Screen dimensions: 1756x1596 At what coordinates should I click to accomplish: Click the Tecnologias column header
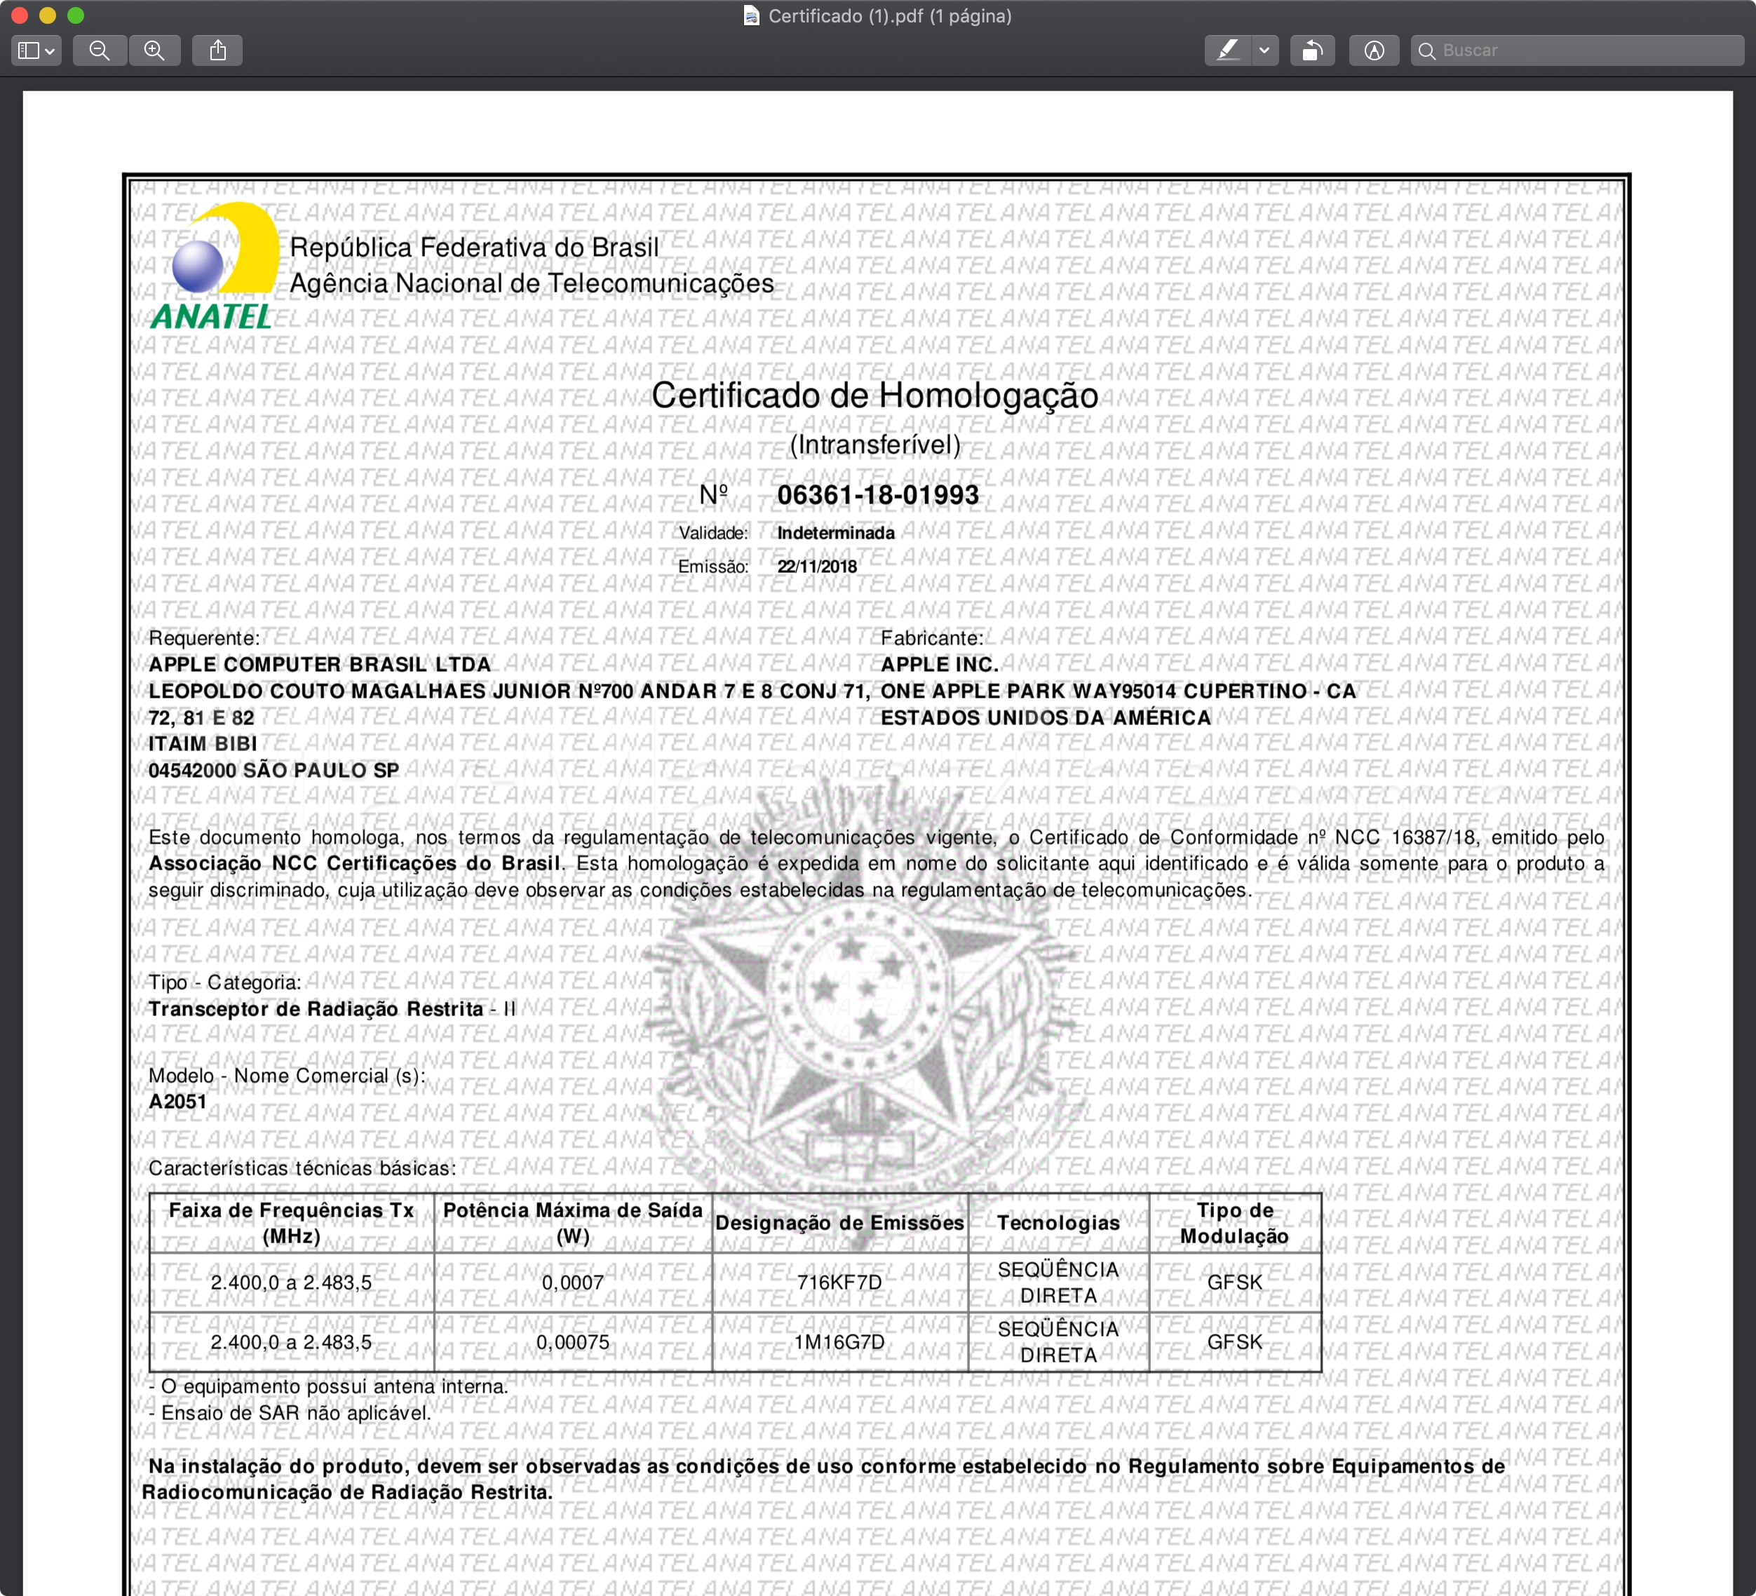coord(1058,1222)
